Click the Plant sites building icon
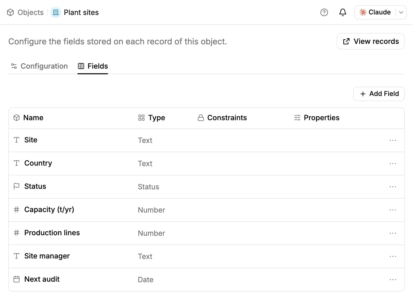This screenshot has width=413, height=292. point(56,12)
